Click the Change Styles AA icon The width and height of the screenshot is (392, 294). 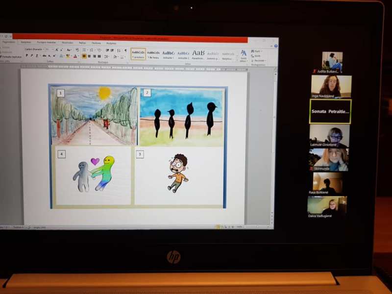pyautogui.click(x=243, y=55)
